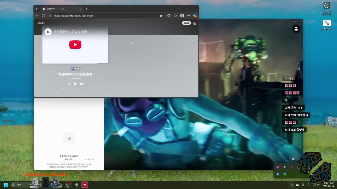
Task: Click the profile avatar in player page header
Action: [x=195, y=23]
